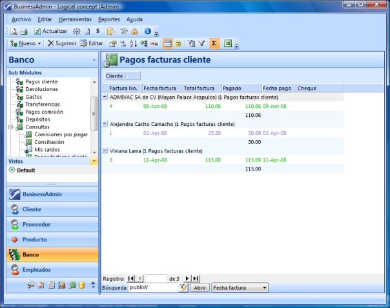The height and width of the screenshot is (308, 390).
Task: Click the blue information icon
Action: tap(147, 31)
